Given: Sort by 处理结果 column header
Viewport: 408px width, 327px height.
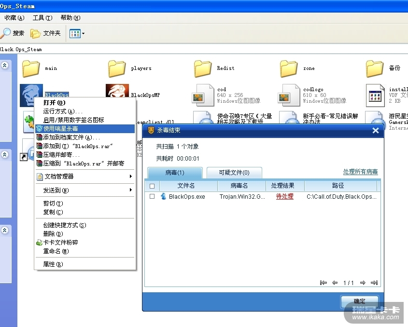Looking at the screenshot, I should click(285, 186).
